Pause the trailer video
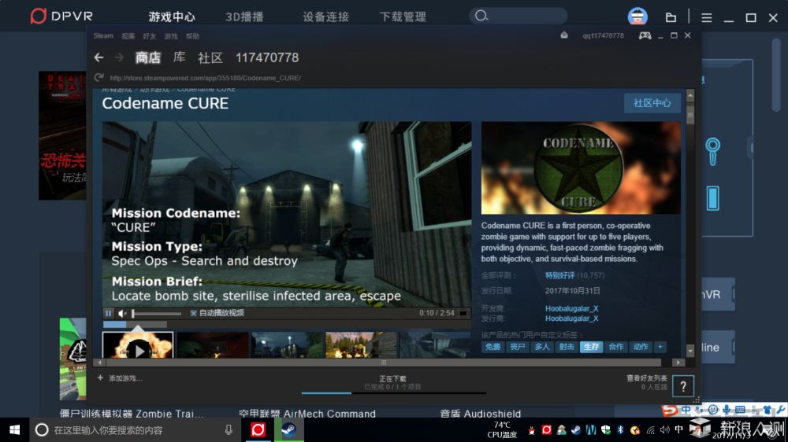The width and height of the screenshot is (788, 442). [x=109, y=313]
